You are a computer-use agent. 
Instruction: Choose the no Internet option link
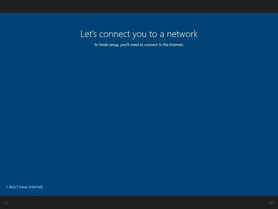tap(25, 187)
